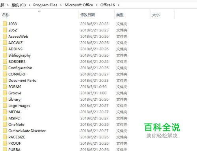197x151 pixels.
Task: Select the Bibliography folder name
Action: tap(20, 55)
